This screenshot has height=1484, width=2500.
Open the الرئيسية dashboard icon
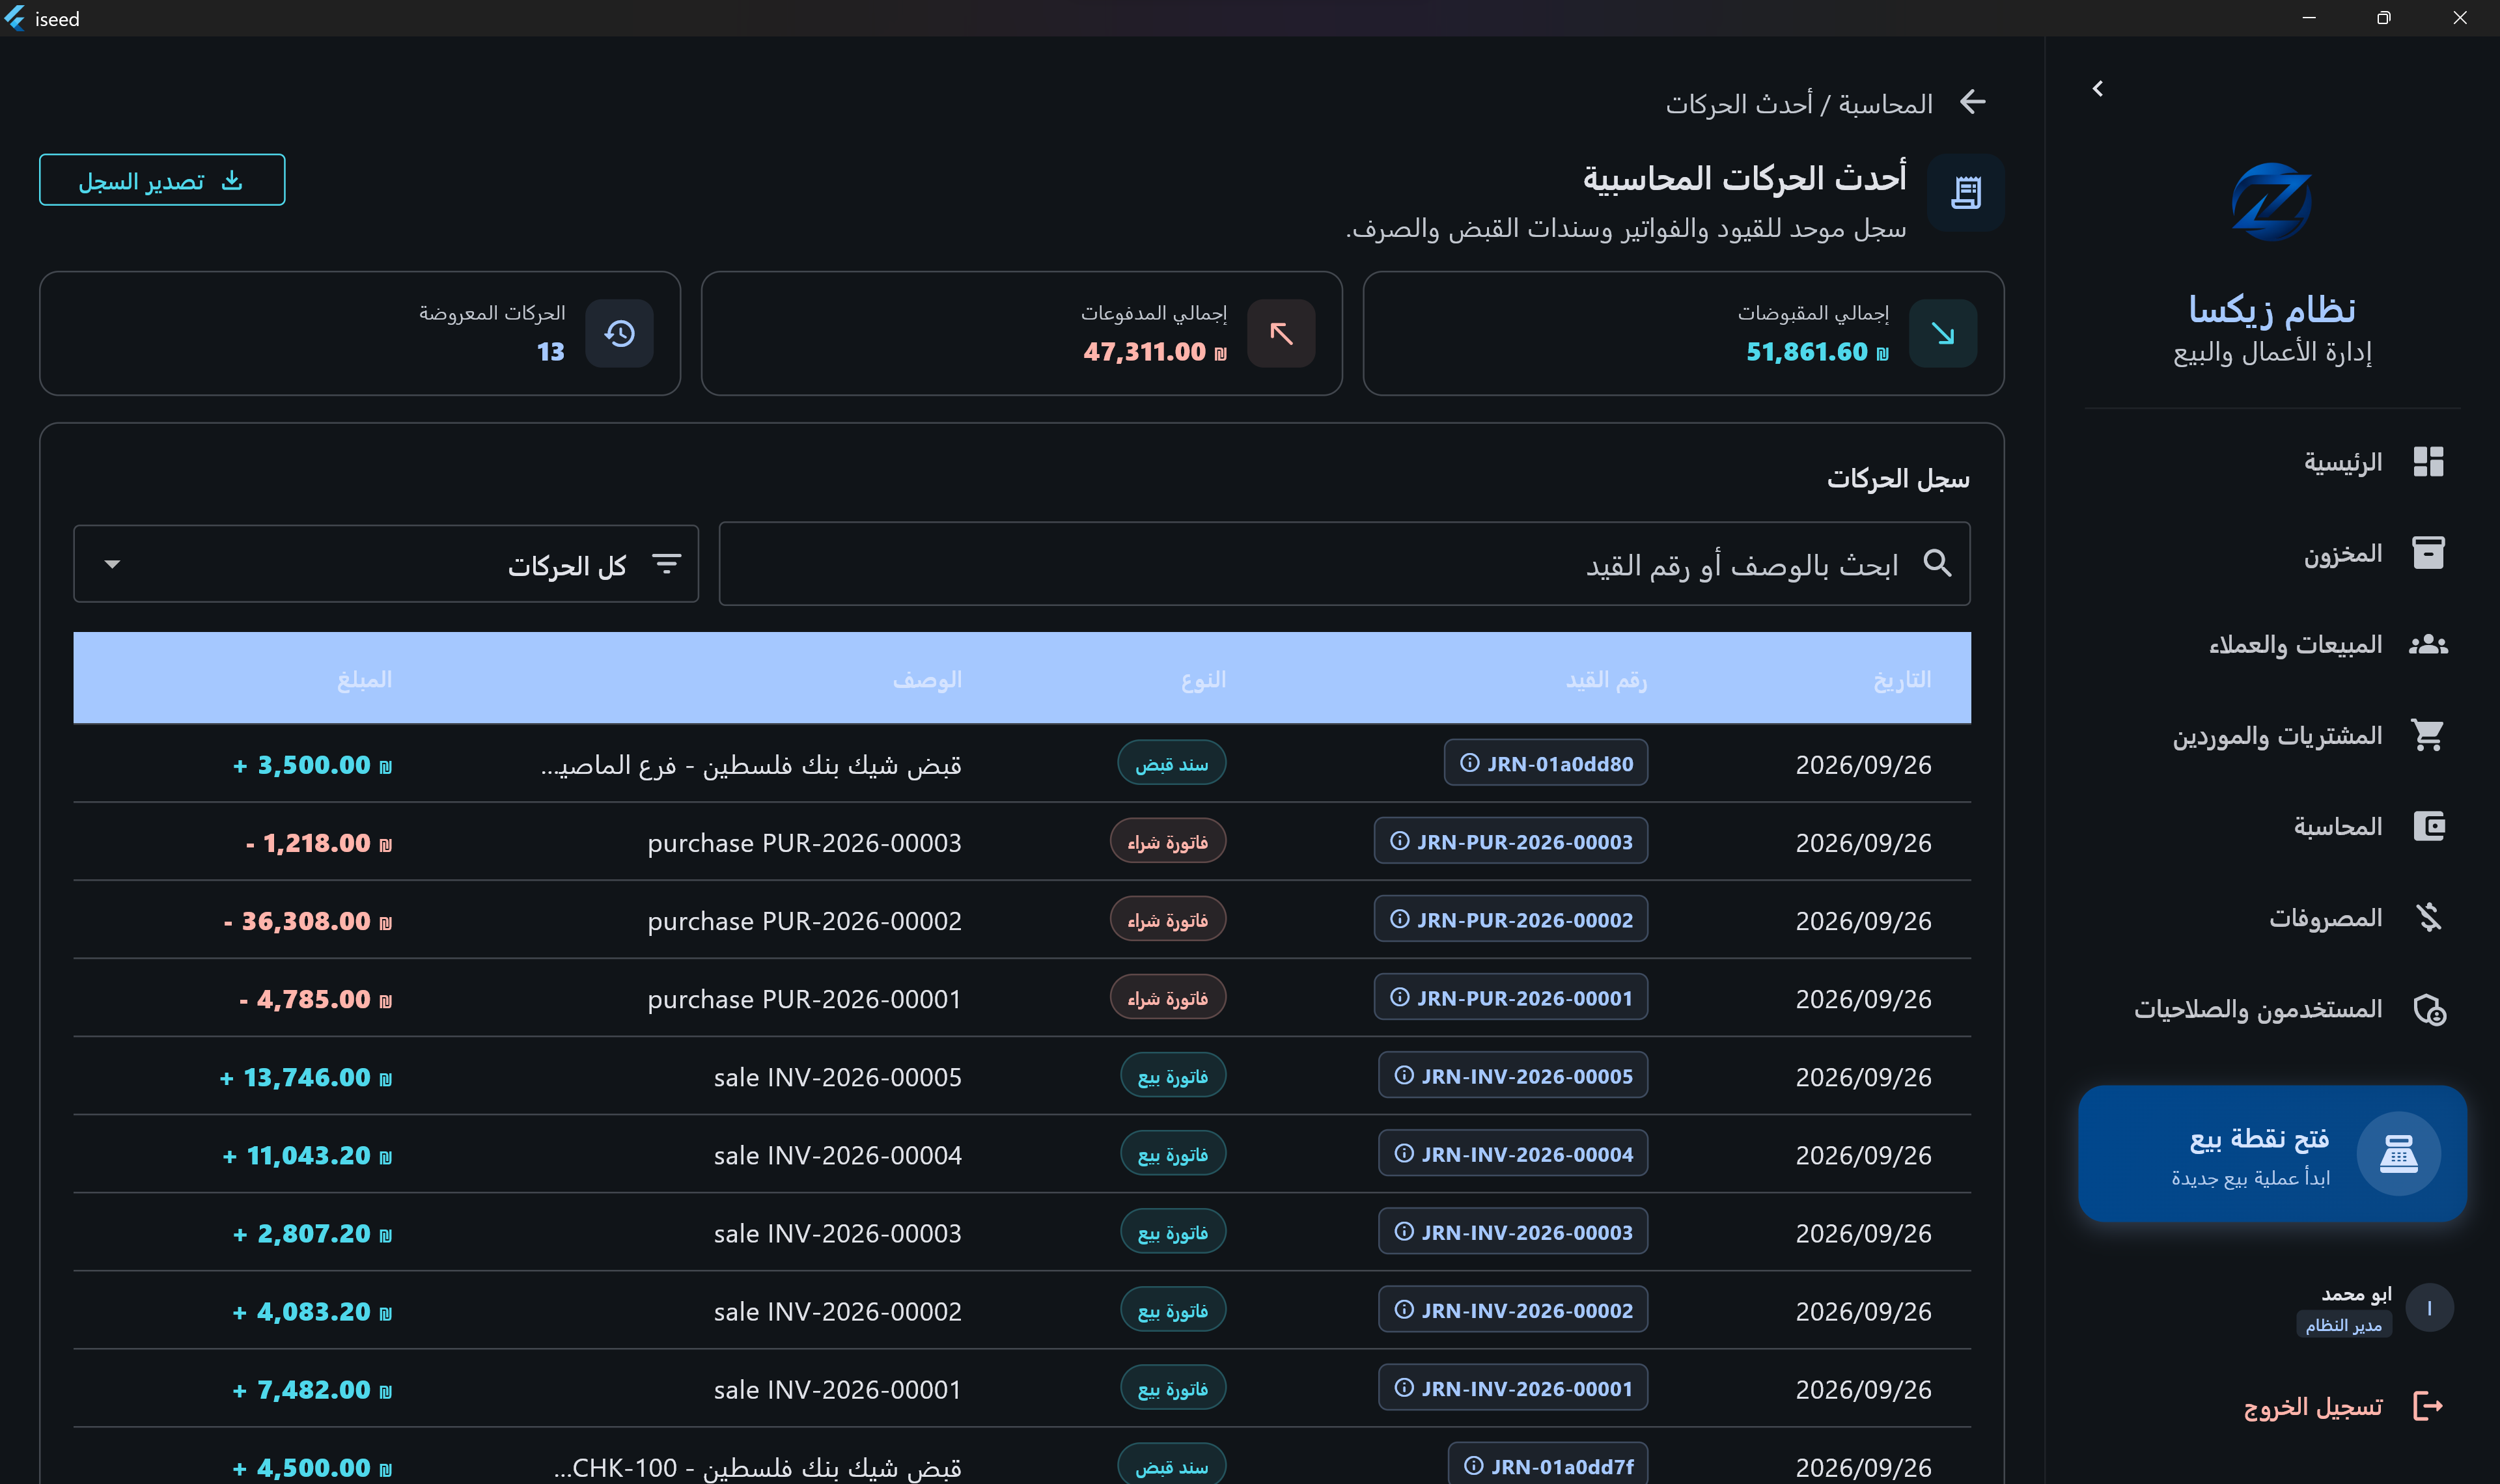tap(2428, 462)
